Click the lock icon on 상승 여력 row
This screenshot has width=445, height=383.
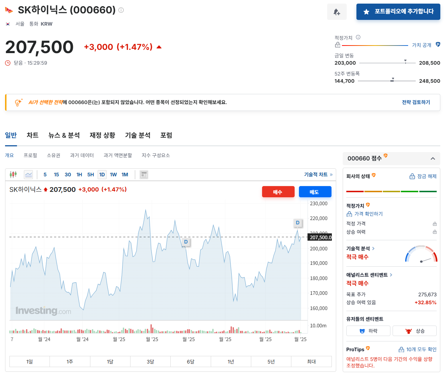435,232
